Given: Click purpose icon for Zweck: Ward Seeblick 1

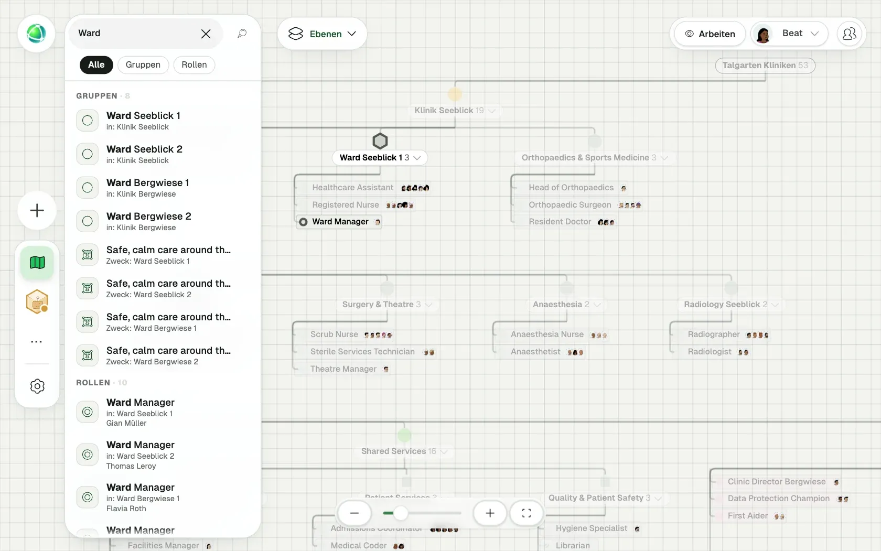Looking at the screenshot, I should [88, 255].
